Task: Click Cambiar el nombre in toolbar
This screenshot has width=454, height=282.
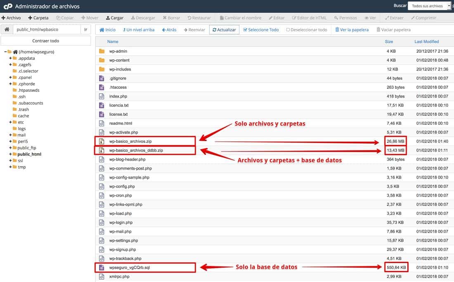Action: coord(240,18)
